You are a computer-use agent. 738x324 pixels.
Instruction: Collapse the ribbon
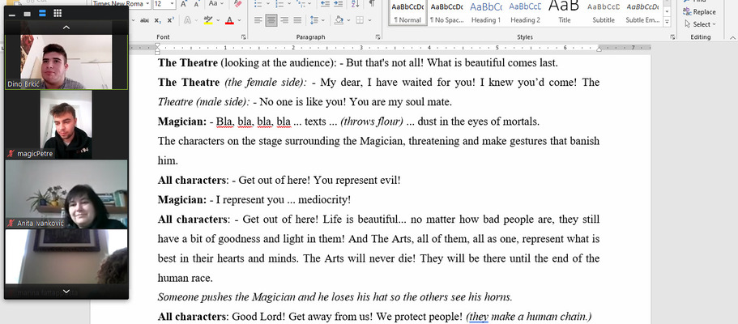pos(732,37)
